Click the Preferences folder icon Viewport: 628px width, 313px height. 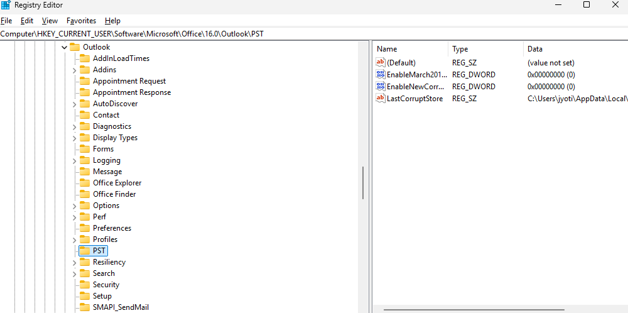click(x=85, y=228)
